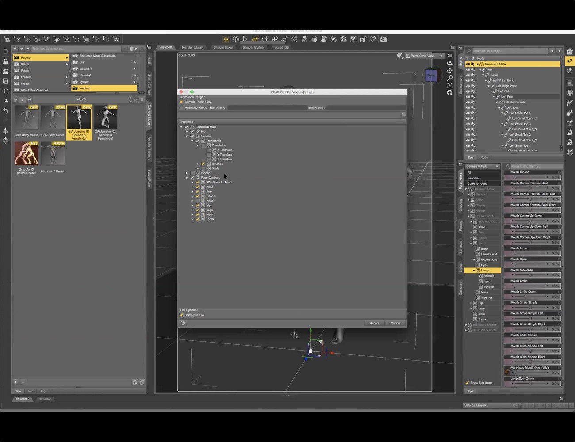Uncheck the Compress File checkbox
This screenshot has width=575, height=442.
pyautogui.click(x=181, y=315)
